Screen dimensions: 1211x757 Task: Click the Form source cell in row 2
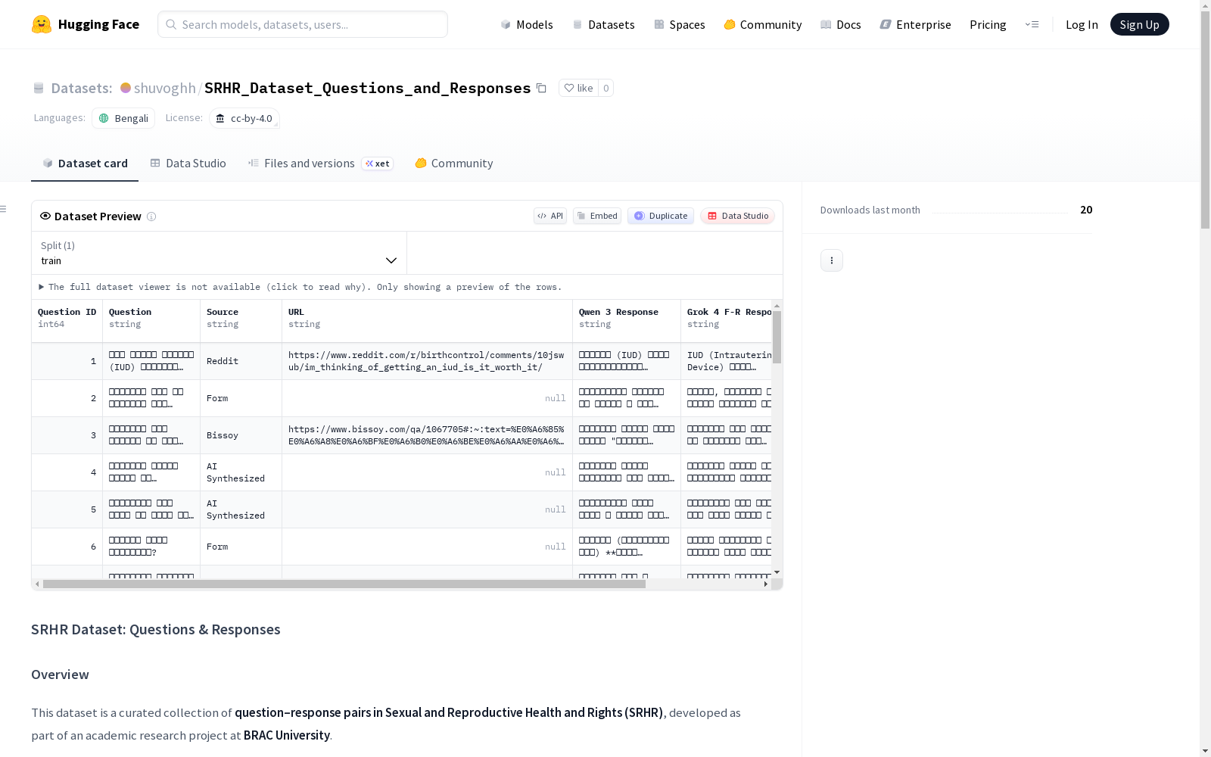[241, 398]
